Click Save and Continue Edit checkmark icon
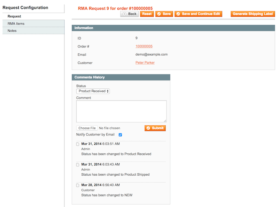The image size is (279, 207). coord(178,14)
